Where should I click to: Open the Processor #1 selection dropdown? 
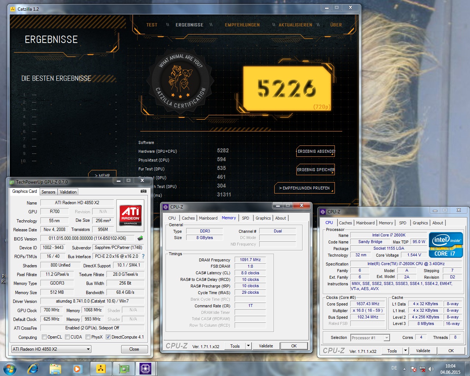pyautogui.click(x=370, y=338)
